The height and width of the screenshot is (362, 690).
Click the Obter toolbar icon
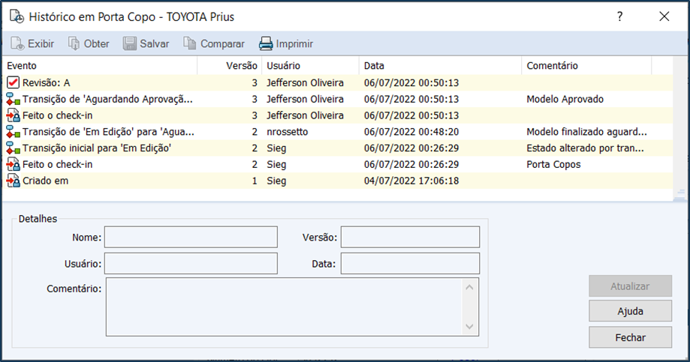[x=74, y=44]
